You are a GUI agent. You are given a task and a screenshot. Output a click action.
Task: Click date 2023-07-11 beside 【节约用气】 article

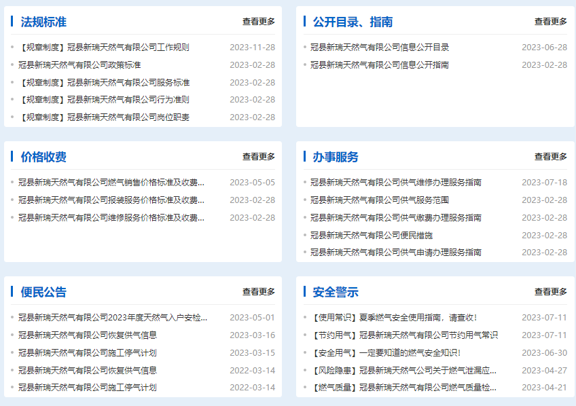(x=544, y=335)
